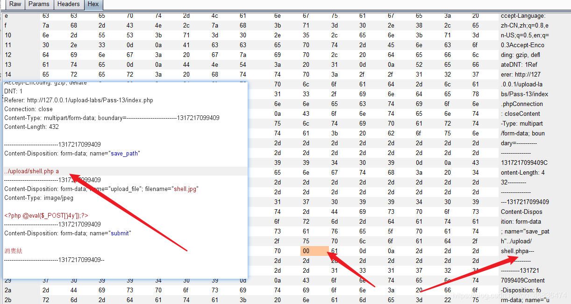Switch to the Raw tab
The height and width of the screenshot is (304, 571).
click(15, 4)
